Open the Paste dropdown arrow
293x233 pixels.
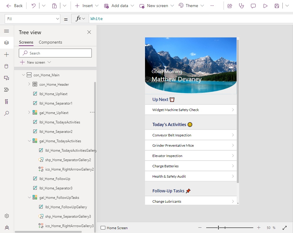coord(65,6)
